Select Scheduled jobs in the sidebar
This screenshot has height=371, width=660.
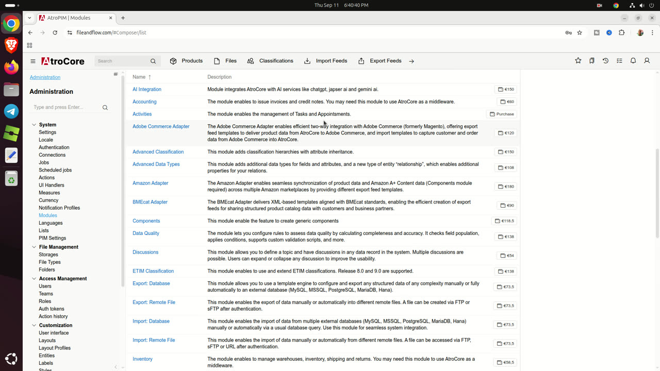click(x=55, y=170)
